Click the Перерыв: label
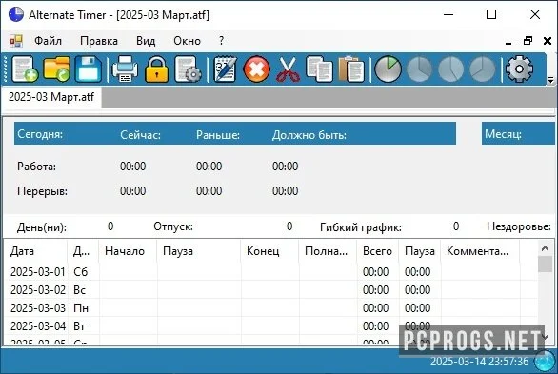 (x=42, y=191)
